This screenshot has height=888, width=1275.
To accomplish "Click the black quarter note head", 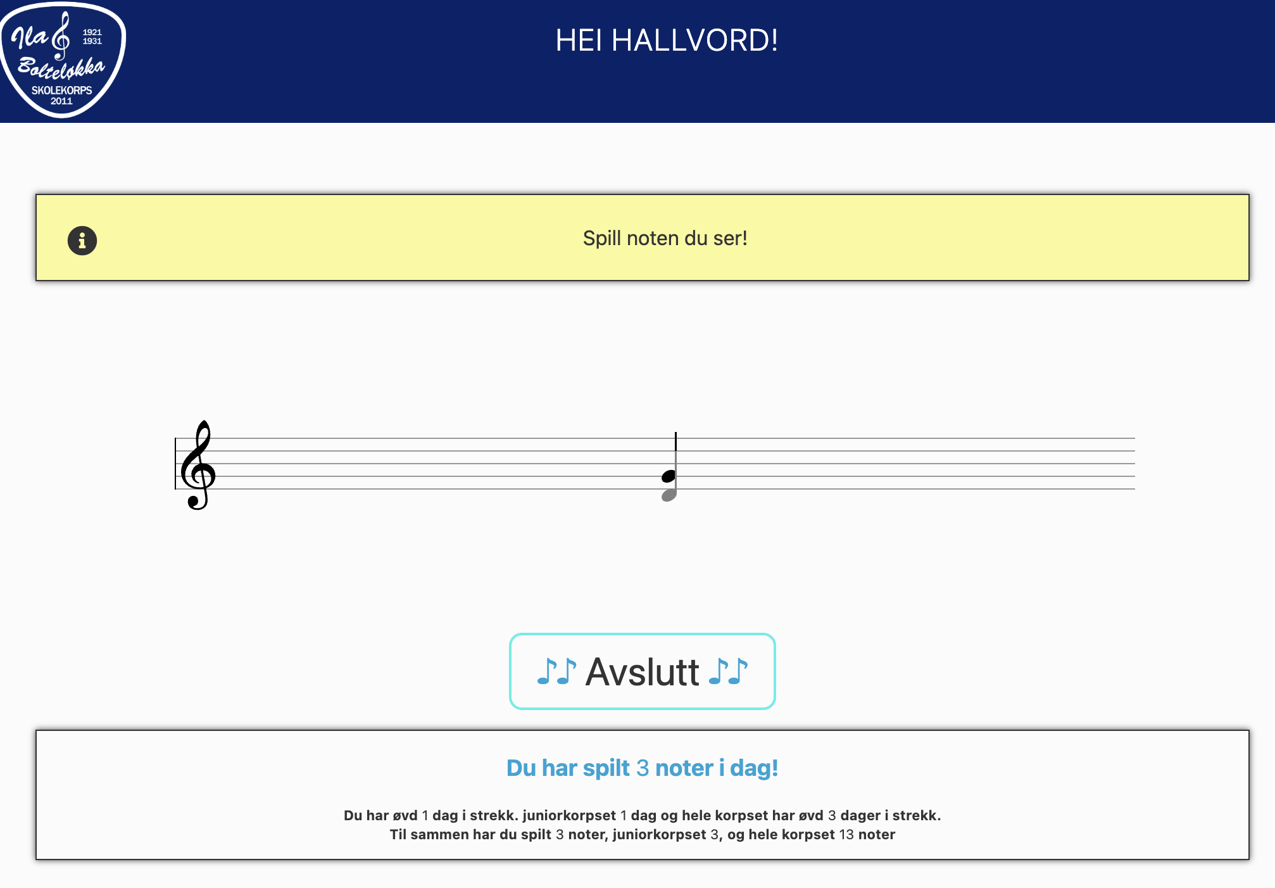I will point(669,476).
